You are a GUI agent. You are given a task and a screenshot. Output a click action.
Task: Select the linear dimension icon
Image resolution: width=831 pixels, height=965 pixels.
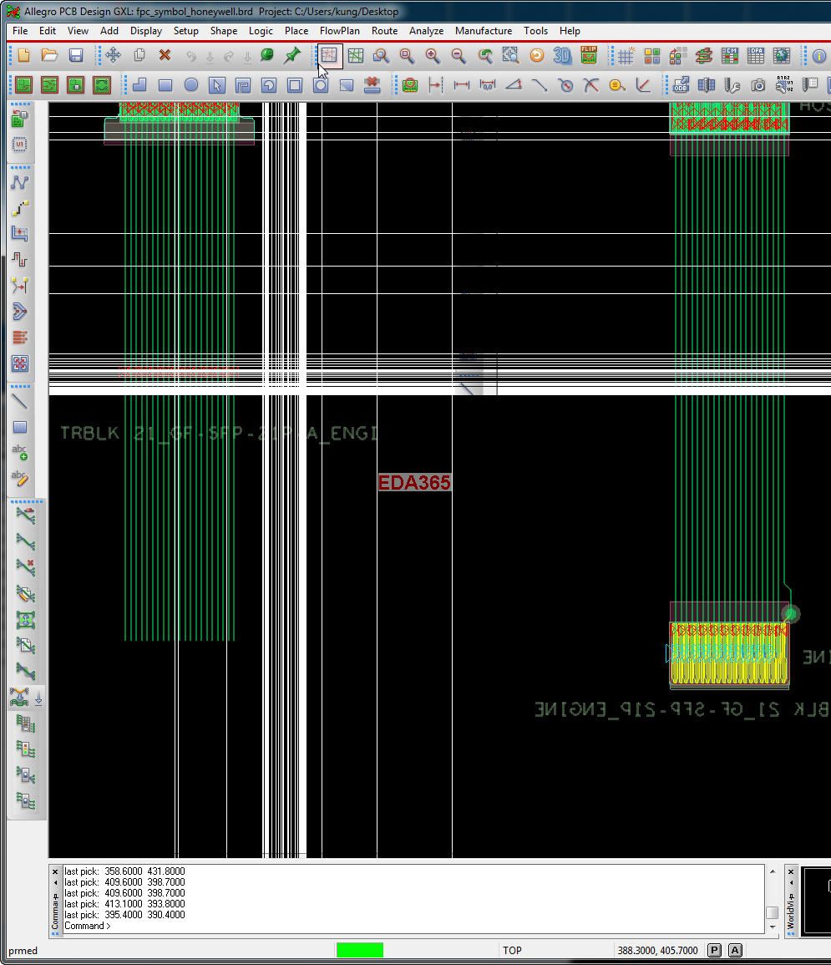461,85
